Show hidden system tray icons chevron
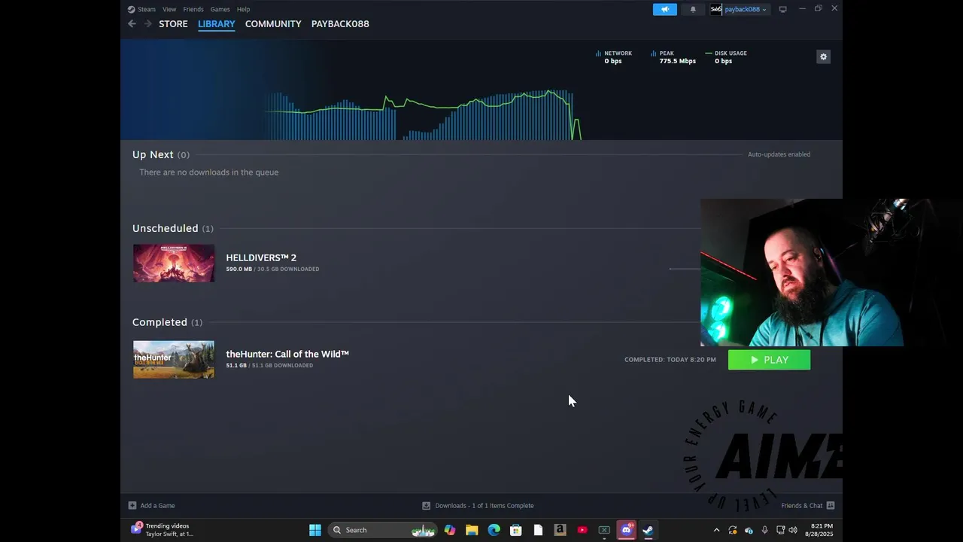Screen dimensions: 963x542 click(716, 530)
